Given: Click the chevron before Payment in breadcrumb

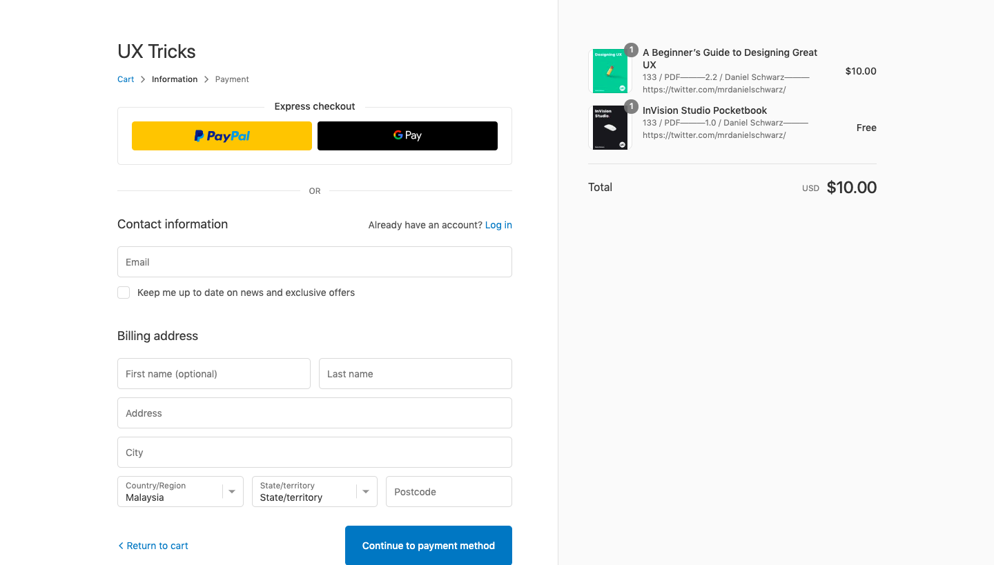Looking at the screenshot, I should (206, 79).
